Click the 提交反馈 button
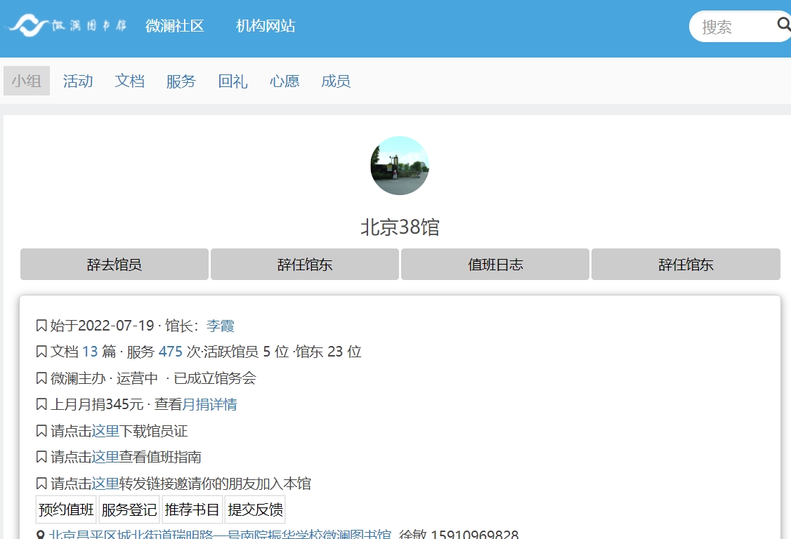Screen dimensions: 791x539 [x=255, y=510]
